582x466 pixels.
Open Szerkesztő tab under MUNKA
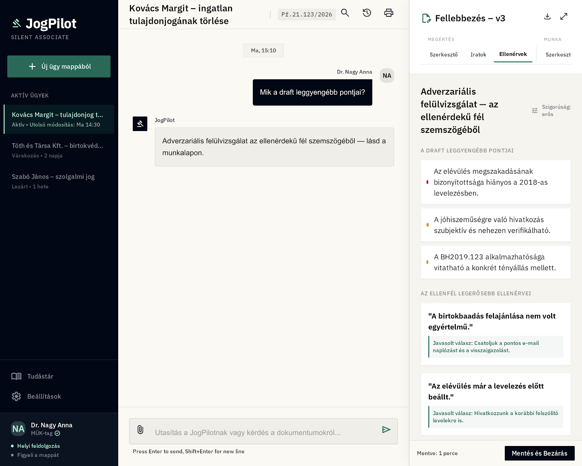pyautogui.click(x=558, y=55)
